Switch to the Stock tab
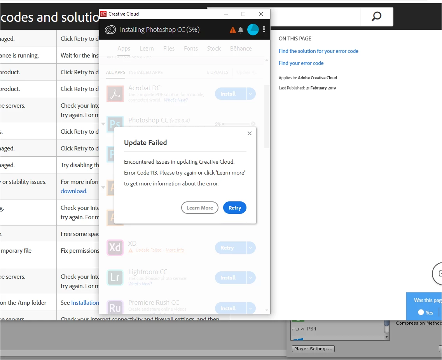Image resolution: width=442 pixels, height=360 pixels. (214, 49)
